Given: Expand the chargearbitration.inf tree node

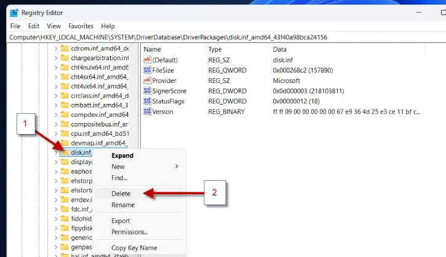Looking at the screenshot, I should (56, 58).
